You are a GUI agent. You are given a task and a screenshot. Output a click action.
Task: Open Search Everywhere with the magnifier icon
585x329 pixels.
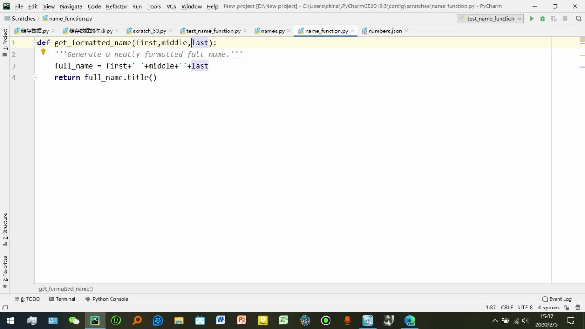pos(579,18)
